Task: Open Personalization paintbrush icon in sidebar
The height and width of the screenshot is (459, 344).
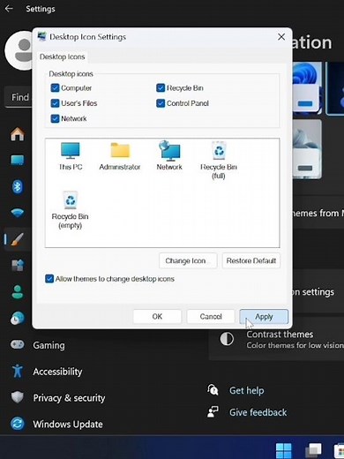Action: 18,239
